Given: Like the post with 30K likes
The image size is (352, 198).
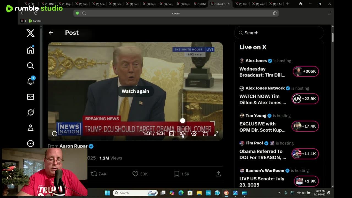Looking at the screenshot, I should pos(140,174).
